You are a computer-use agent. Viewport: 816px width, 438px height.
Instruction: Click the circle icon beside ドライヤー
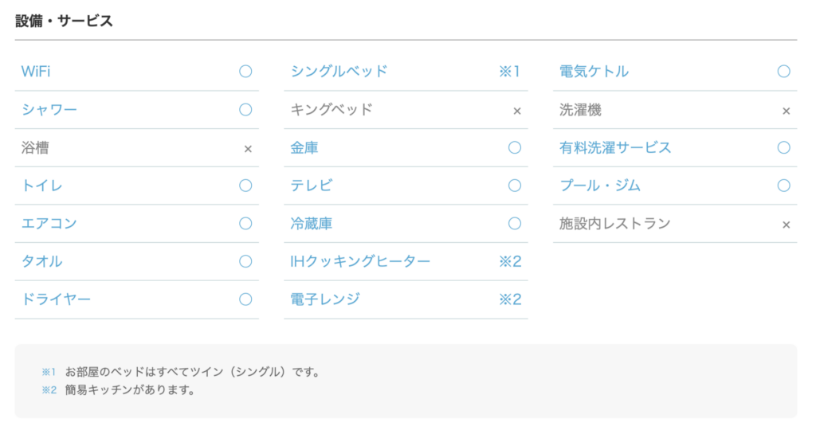tap(245, 299)
